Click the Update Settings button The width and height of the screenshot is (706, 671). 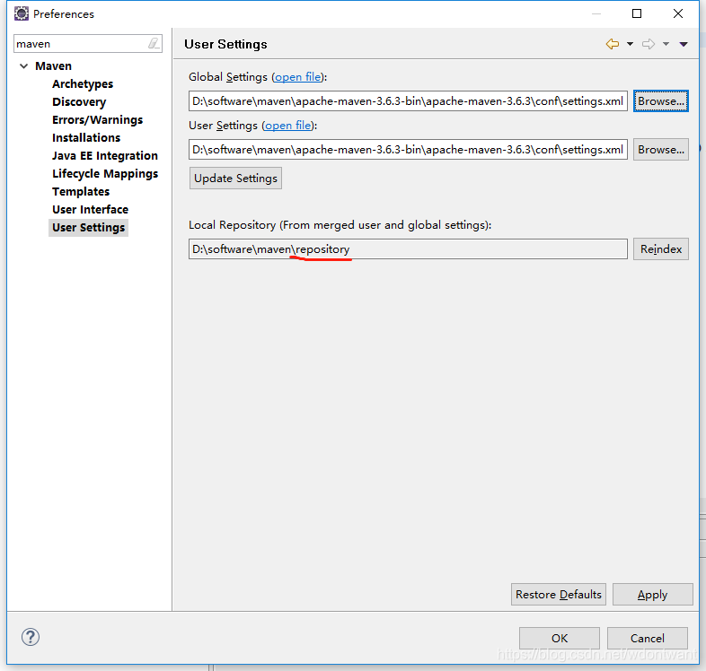coord(235,179)
